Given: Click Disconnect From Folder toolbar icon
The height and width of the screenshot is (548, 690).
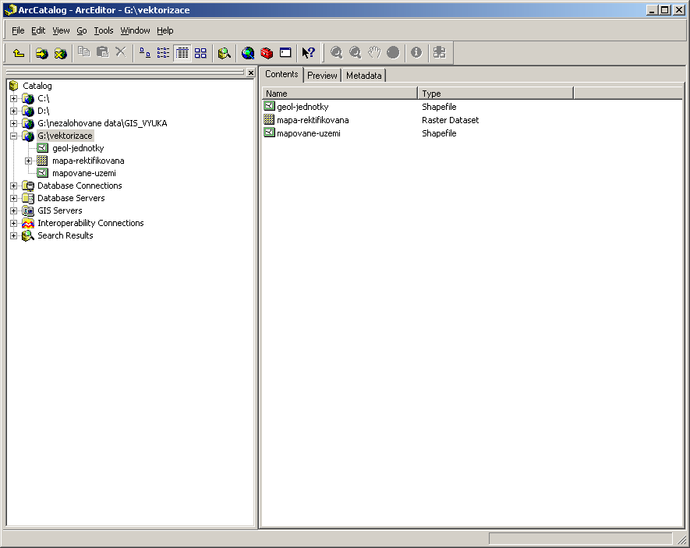Looking at the screenshot, I should (x=60, y=53).
